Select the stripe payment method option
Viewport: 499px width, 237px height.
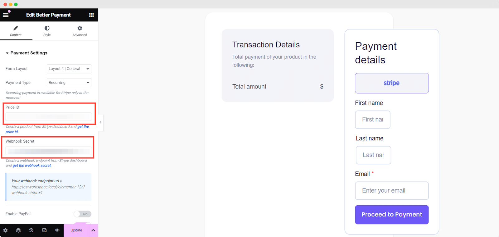coord(391,83)
